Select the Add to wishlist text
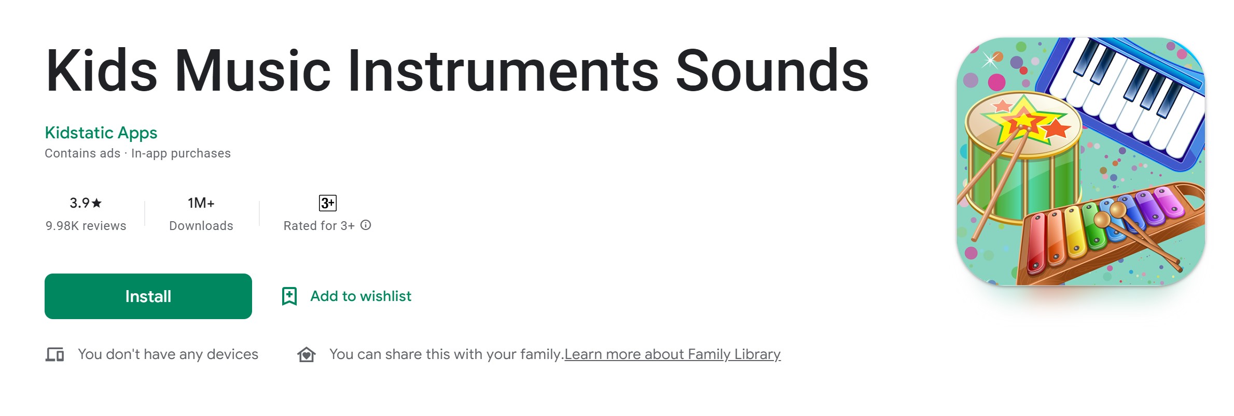 coord(361,296)
